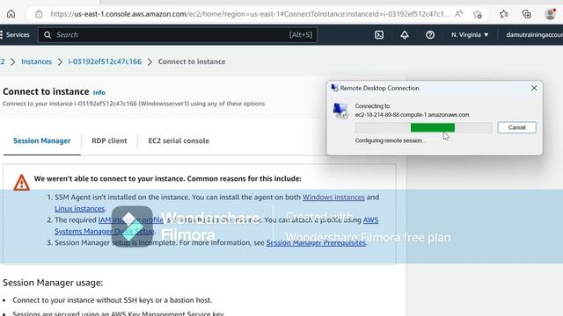The image size is (563, 316).
Task: Go to browser home page icon
Action: pyautogui.click(x=11, y=14)
